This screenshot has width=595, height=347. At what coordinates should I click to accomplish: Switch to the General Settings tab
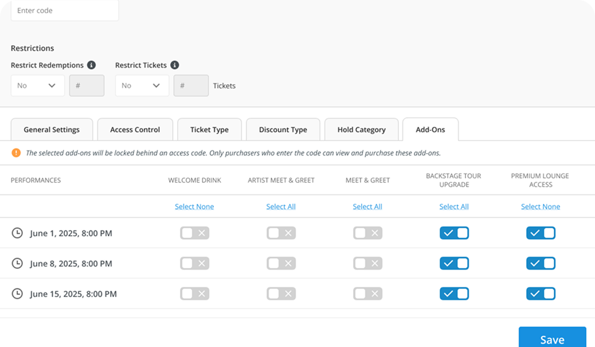(x=52, y=130)
